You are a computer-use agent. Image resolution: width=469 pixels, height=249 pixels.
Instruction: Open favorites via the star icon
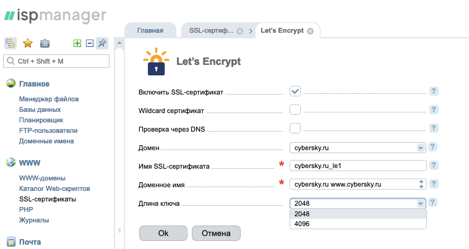click(x=27, y=43)
